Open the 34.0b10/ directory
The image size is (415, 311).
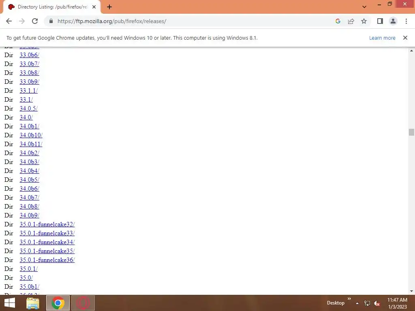click(31, 135)
